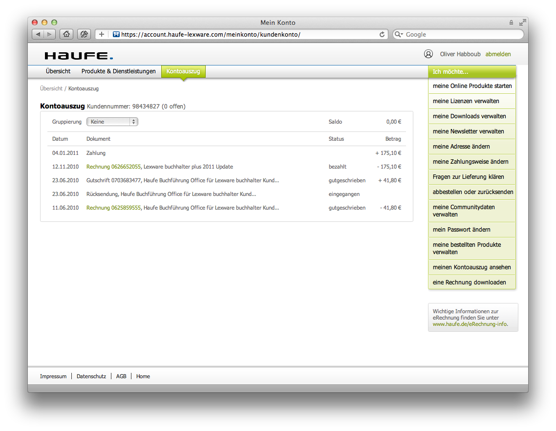Click the Haufe logo
The height and width of the screenshot is (431, 556).
pos(79,56)
